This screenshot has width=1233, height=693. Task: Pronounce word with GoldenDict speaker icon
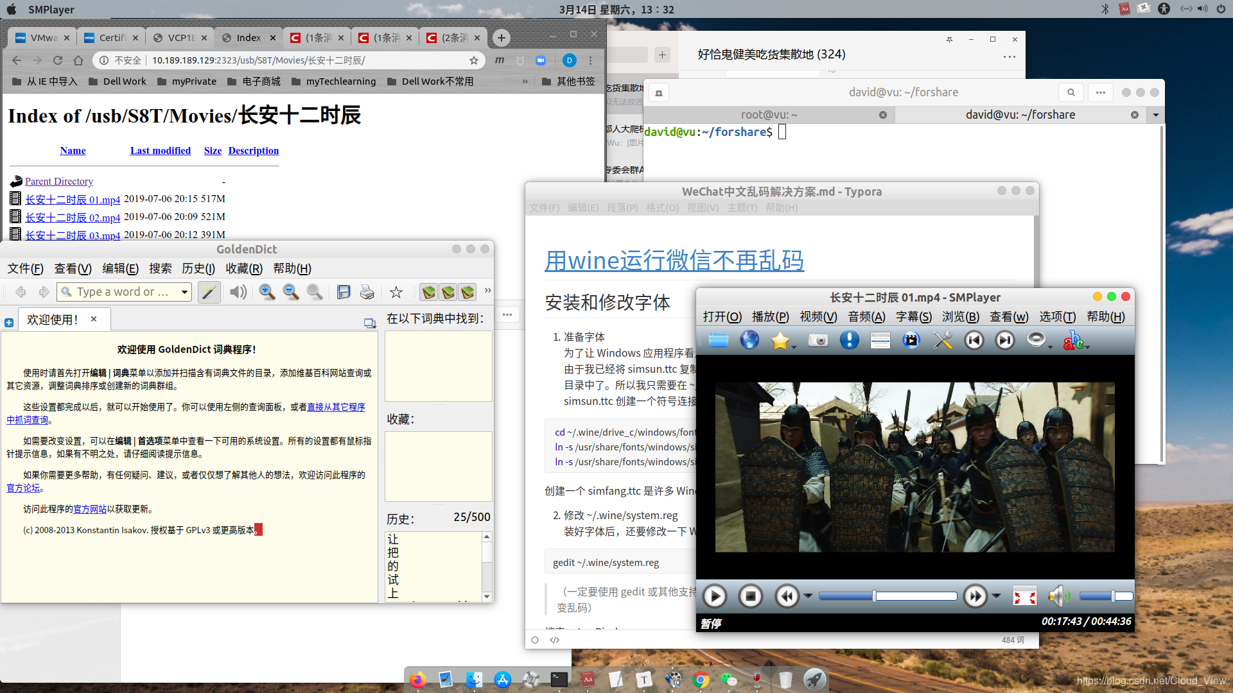(238, 293)
